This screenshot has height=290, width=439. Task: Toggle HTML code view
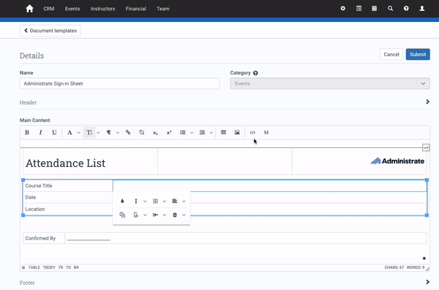(252, 133)
